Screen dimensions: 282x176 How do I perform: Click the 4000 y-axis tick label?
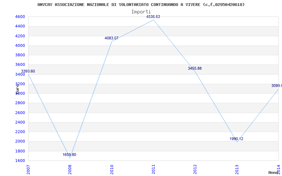20,45
